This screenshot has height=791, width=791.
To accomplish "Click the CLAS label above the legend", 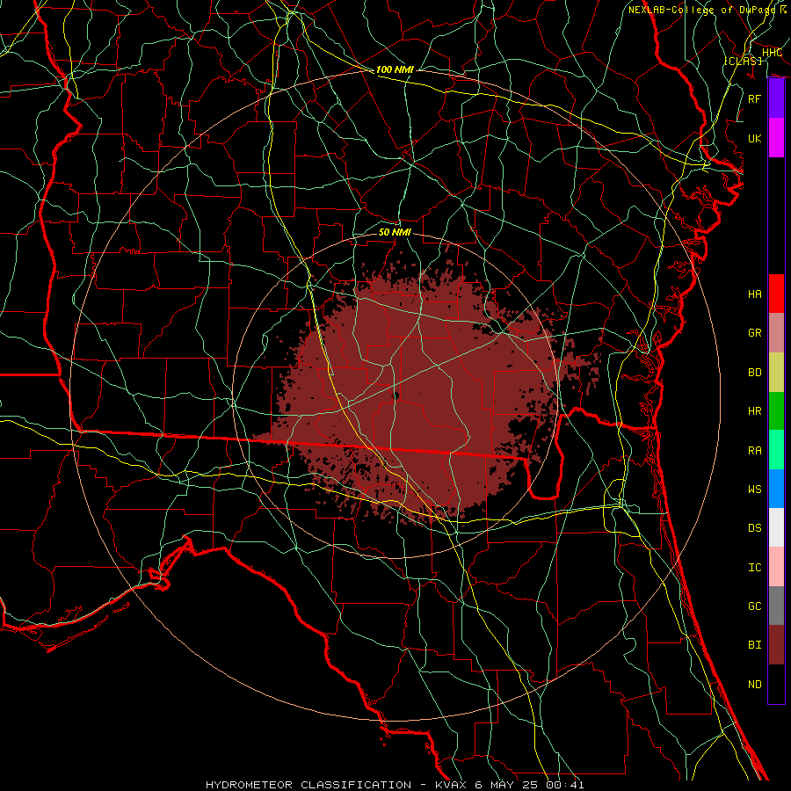I will [x=743, y=61].
